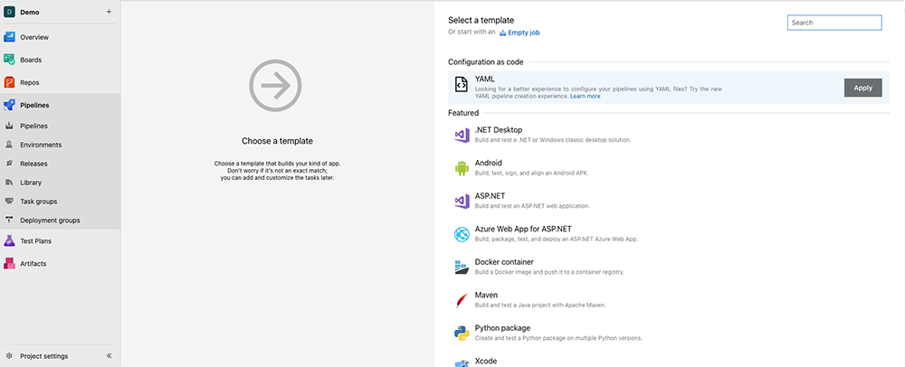
Task: Open the Repos icon in sidebar
Action: click(x=9, y=82)
